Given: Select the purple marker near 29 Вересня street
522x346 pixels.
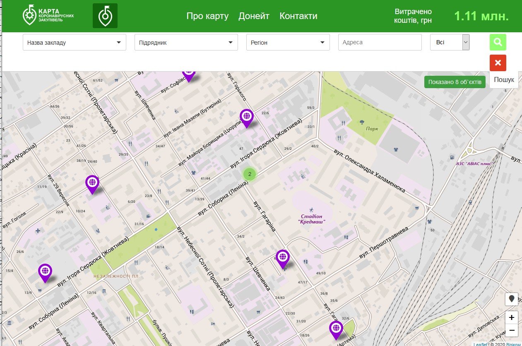Looking at the screenshot, I should (x=92, y=184).
